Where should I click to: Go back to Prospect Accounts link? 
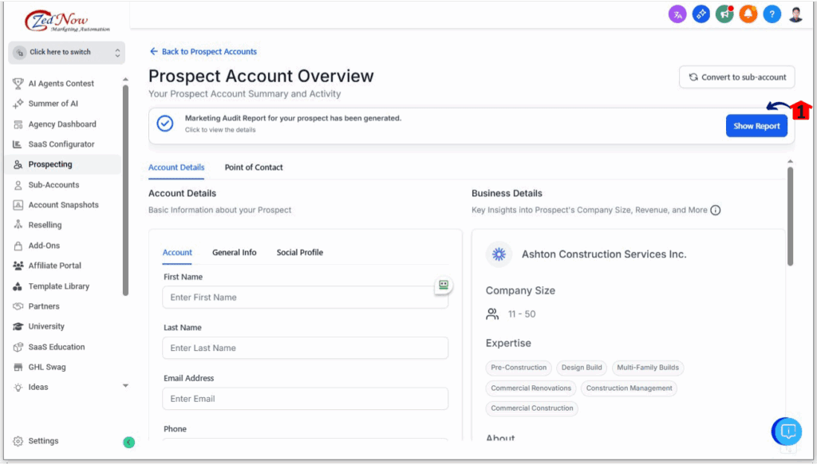point(203,52)
